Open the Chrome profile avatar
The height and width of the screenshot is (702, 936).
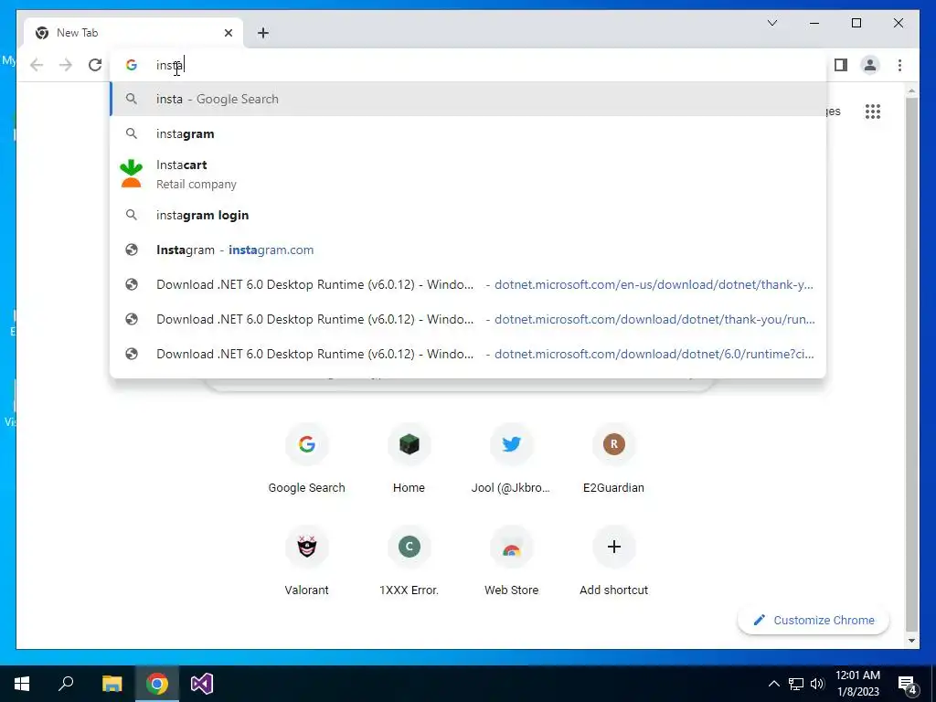pyautogui.click(x=870, y=65)
